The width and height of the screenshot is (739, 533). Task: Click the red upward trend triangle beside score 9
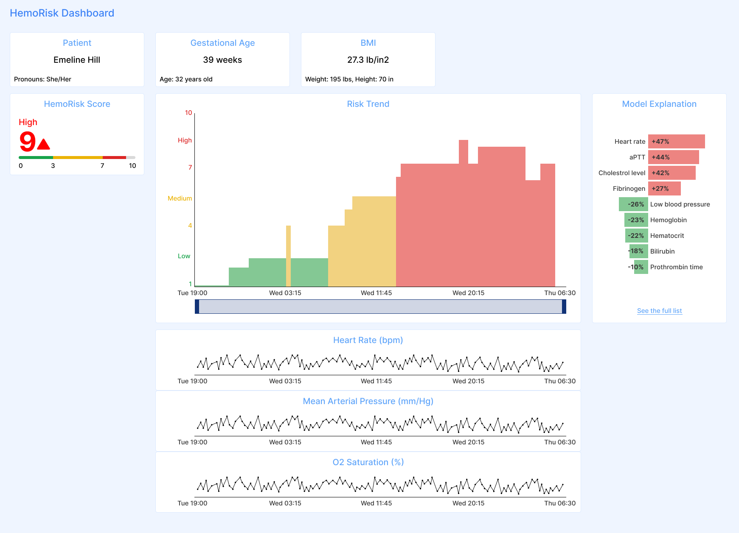click(x=43, y=144)
